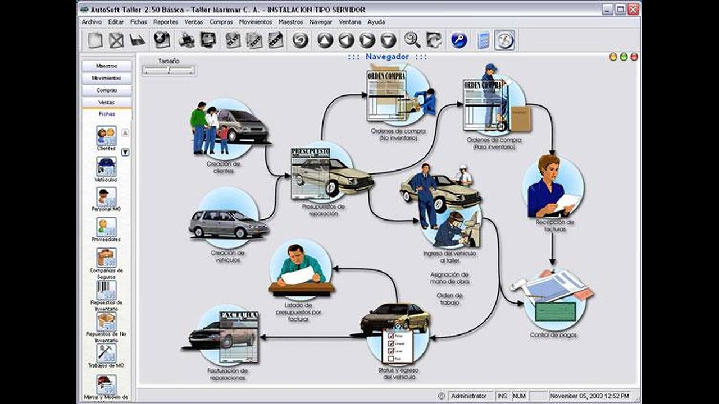Click the globe document toolbar icon

pos(162,40)
